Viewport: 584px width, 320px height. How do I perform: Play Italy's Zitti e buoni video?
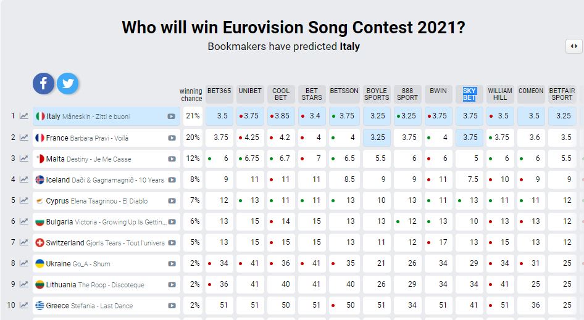click(x=171, y=117)
